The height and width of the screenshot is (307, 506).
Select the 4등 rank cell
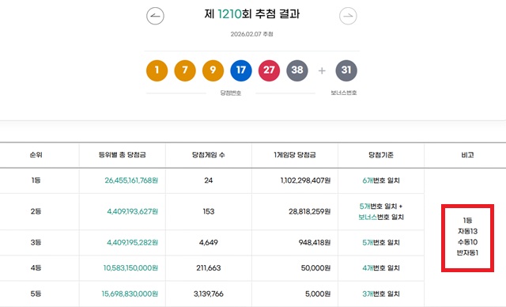(x=36, y=267)
